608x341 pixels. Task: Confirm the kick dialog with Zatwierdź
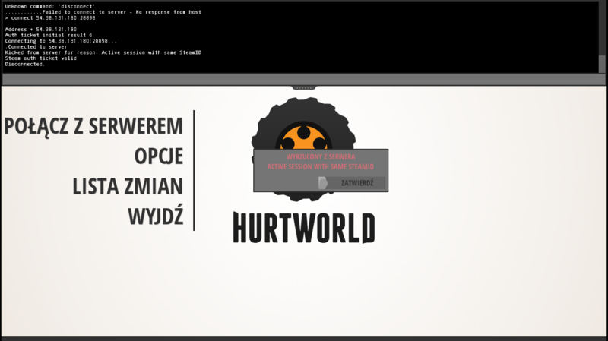coord(352,183)
